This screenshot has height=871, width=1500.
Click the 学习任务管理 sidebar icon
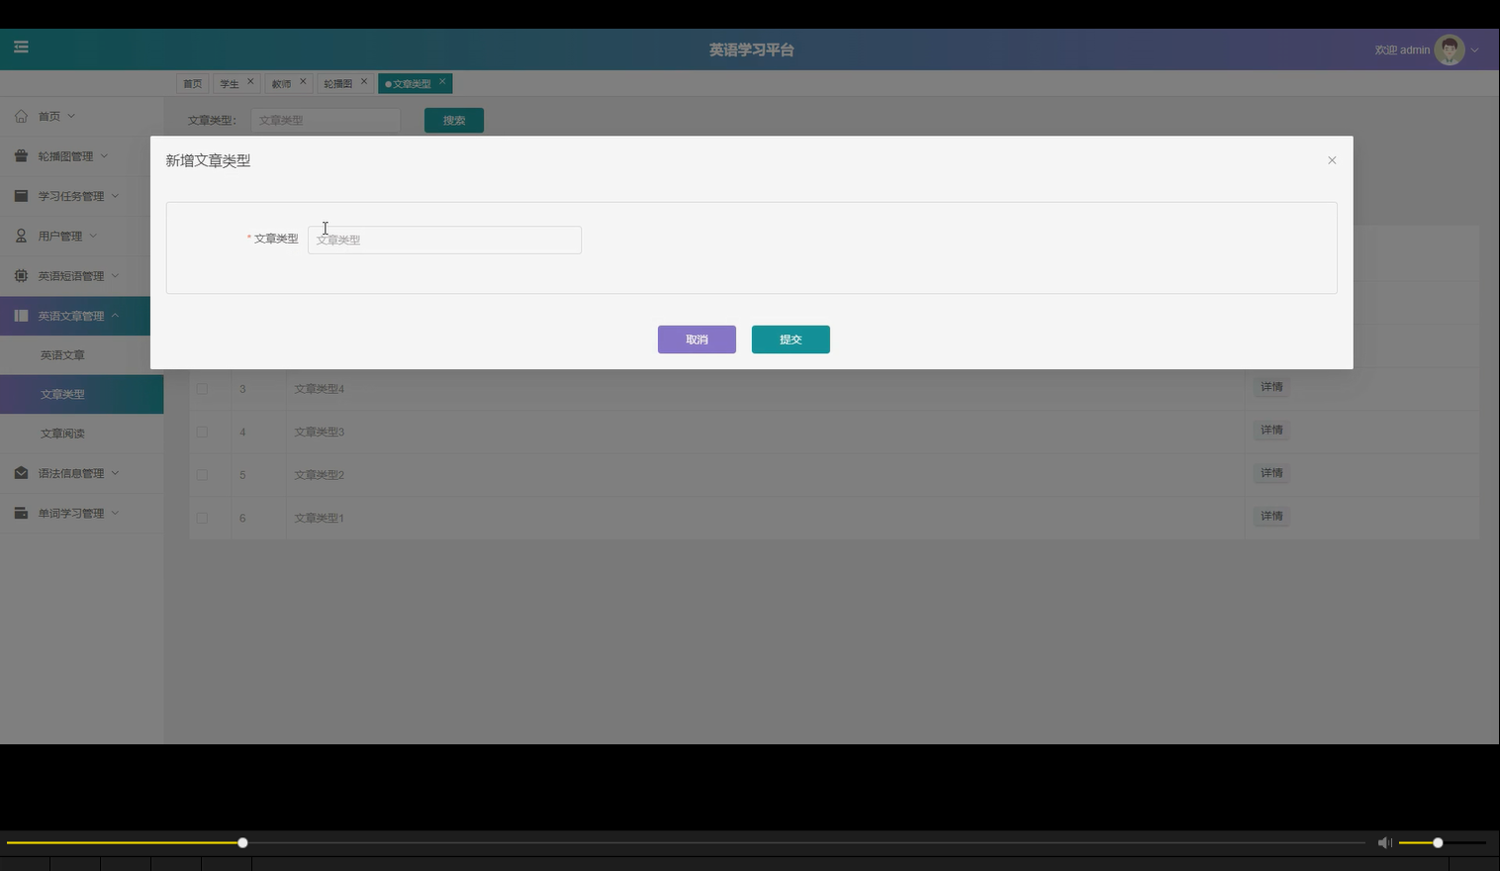21,195
